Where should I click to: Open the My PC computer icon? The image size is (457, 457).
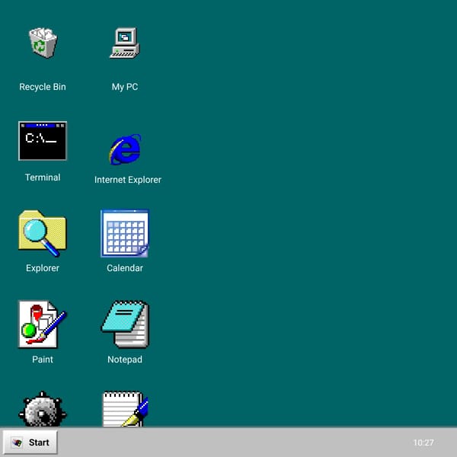click(125, 43)
